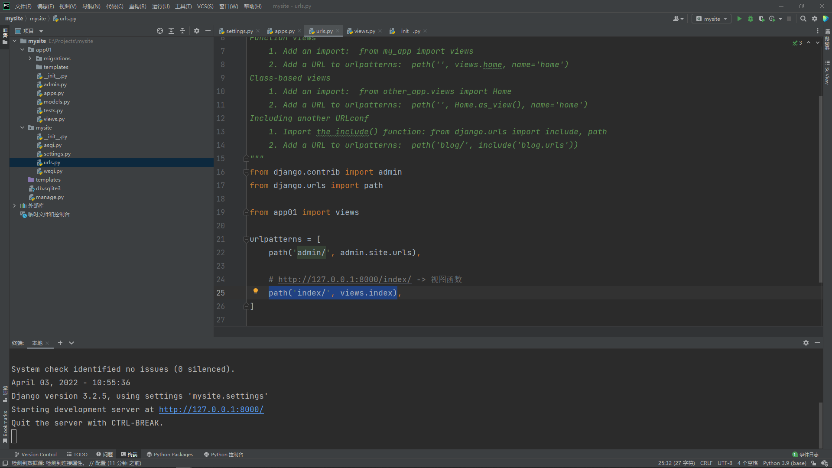Select manage.py in project tree
This screenshot has width=832, height=468.
click(x=49, y=197)
